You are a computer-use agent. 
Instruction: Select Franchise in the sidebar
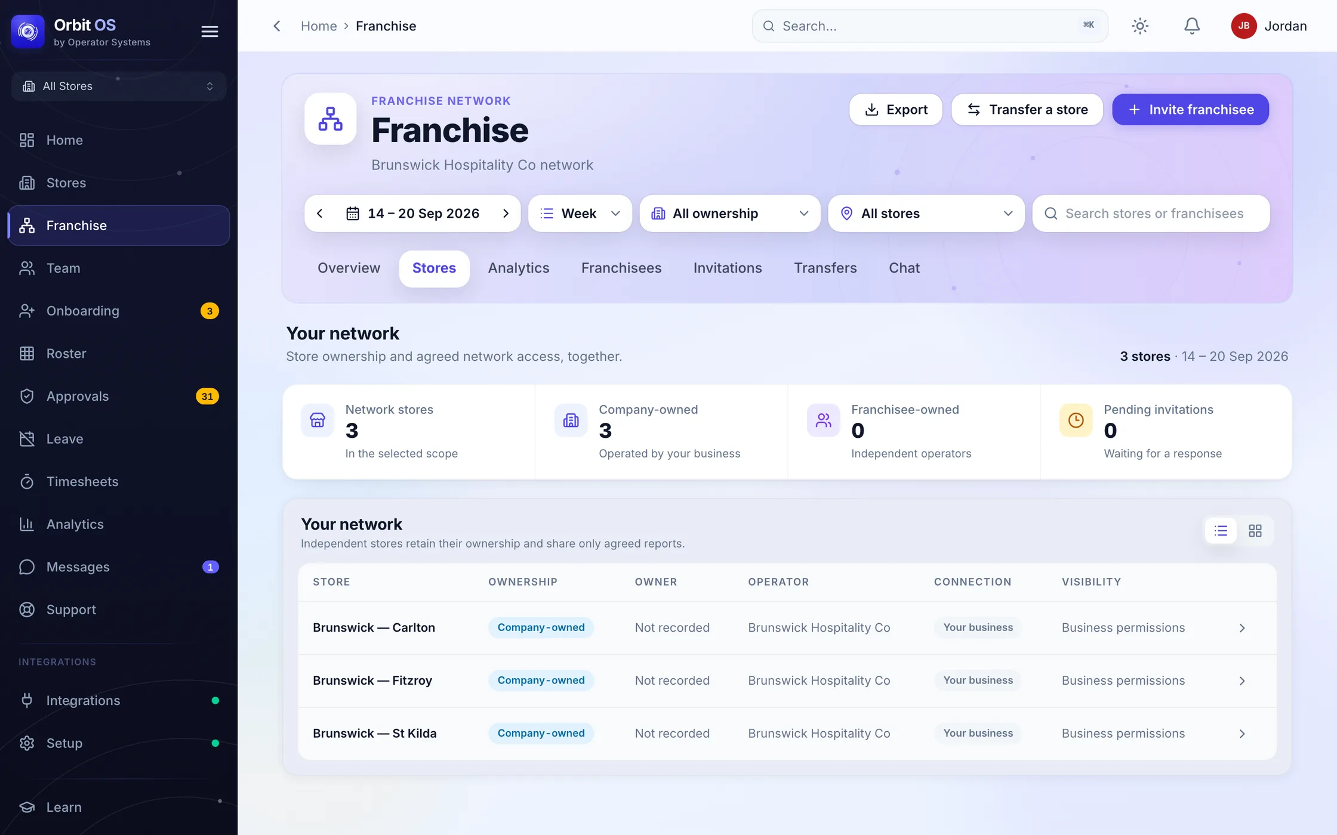pyautogui.click(x=119, y=225)
